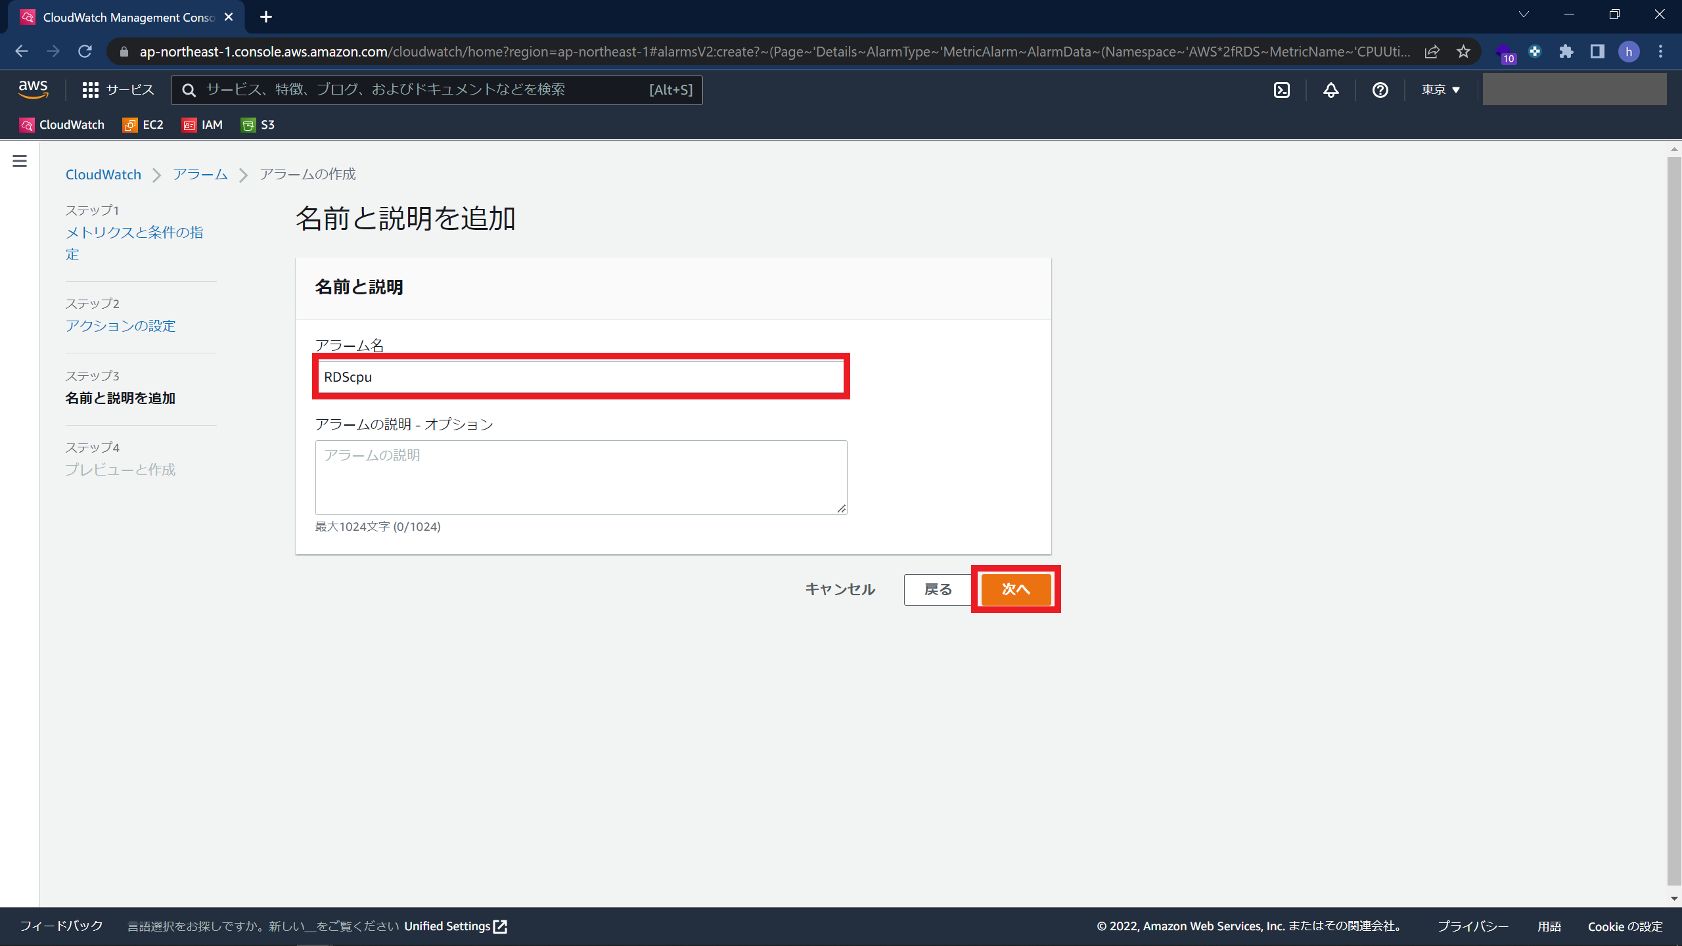Click the アラーム名 input field
This screenshot has width=1682, height=946.
click(x=581, y=376)
